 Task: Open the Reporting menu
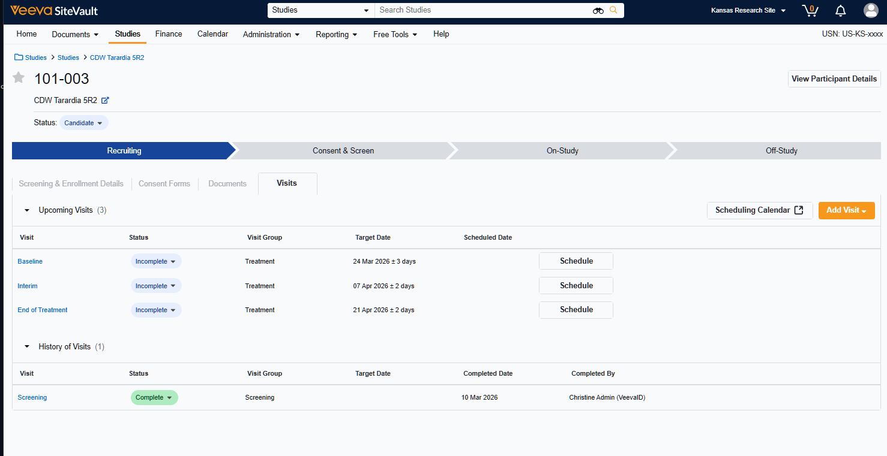pos(336,34)
